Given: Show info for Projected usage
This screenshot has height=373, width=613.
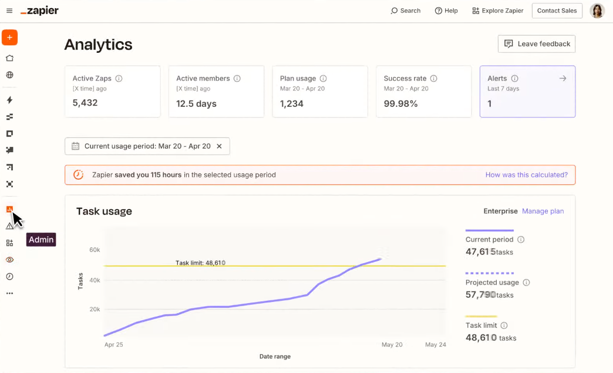Looking at the screenshot, I should coord(526,283).
